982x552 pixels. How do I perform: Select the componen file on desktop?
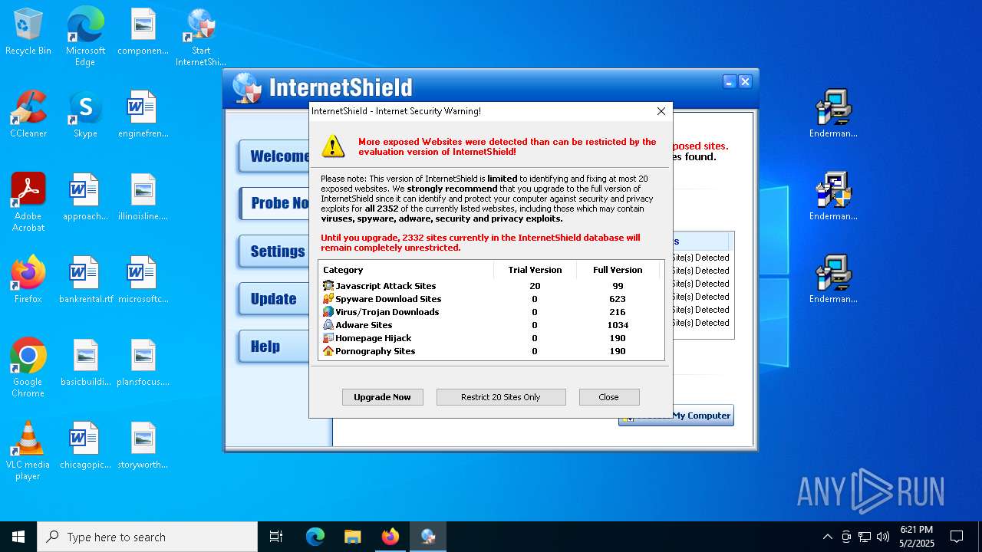pos(143,32)
